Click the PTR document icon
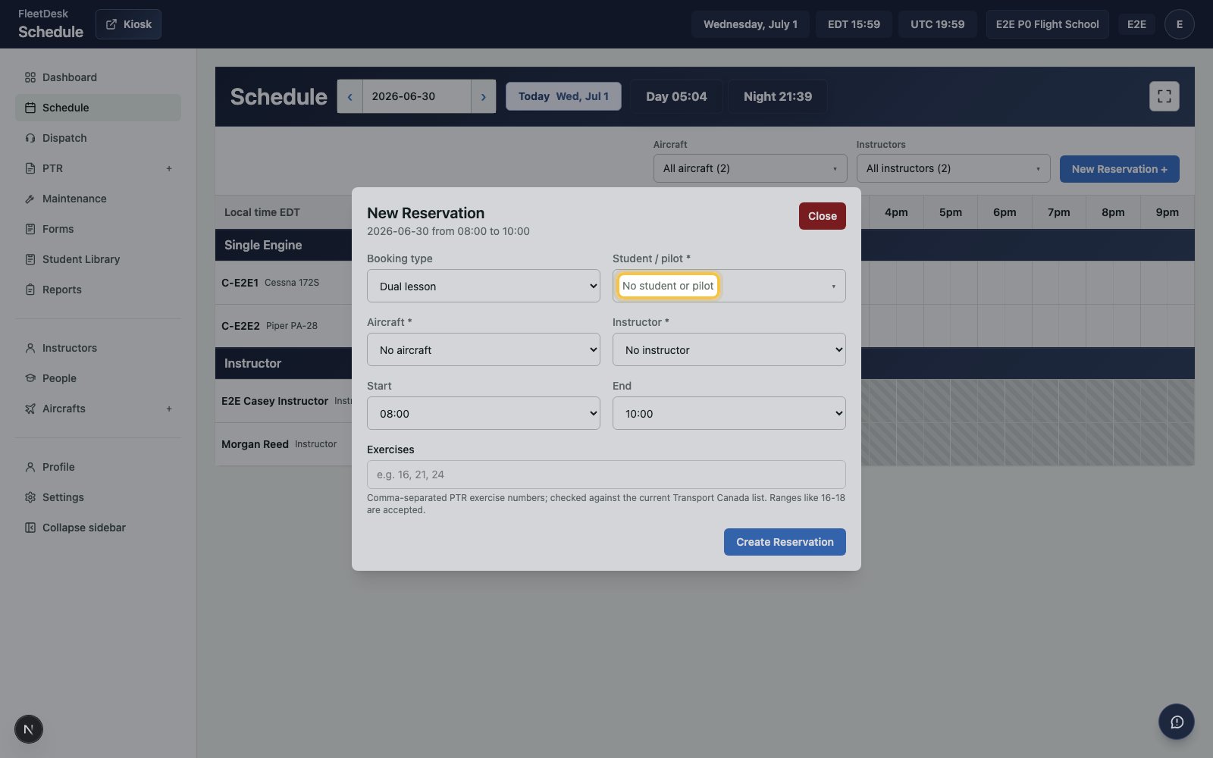The height and width of the screenshot is (758, 1213). pyautogui.click(x=30, y=168)
